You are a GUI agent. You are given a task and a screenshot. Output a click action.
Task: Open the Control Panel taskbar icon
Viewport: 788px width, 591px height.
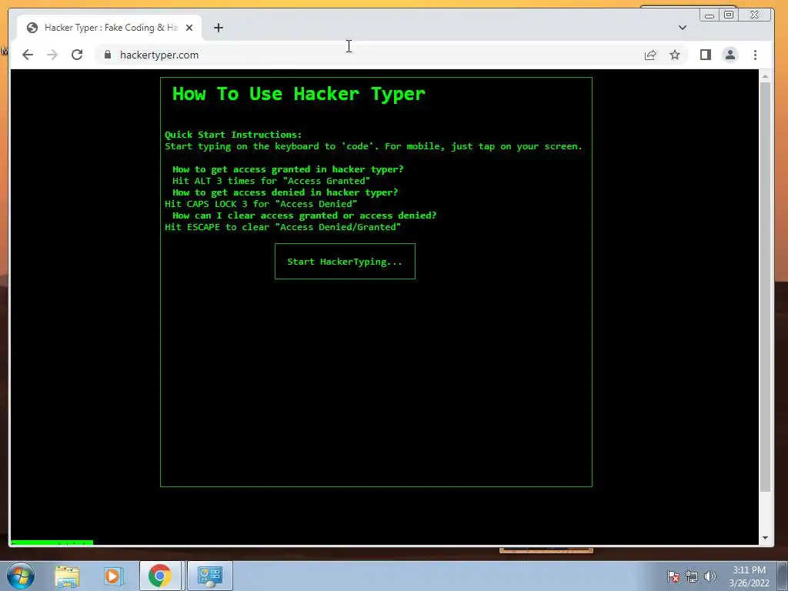(x=209, y=576)
